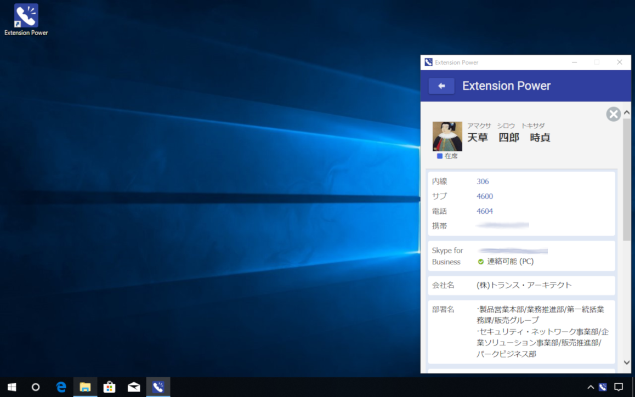Click the back arrow in Extension Power header
The height and width of the screenshot is (397, 635).
(x=441, y=86)
